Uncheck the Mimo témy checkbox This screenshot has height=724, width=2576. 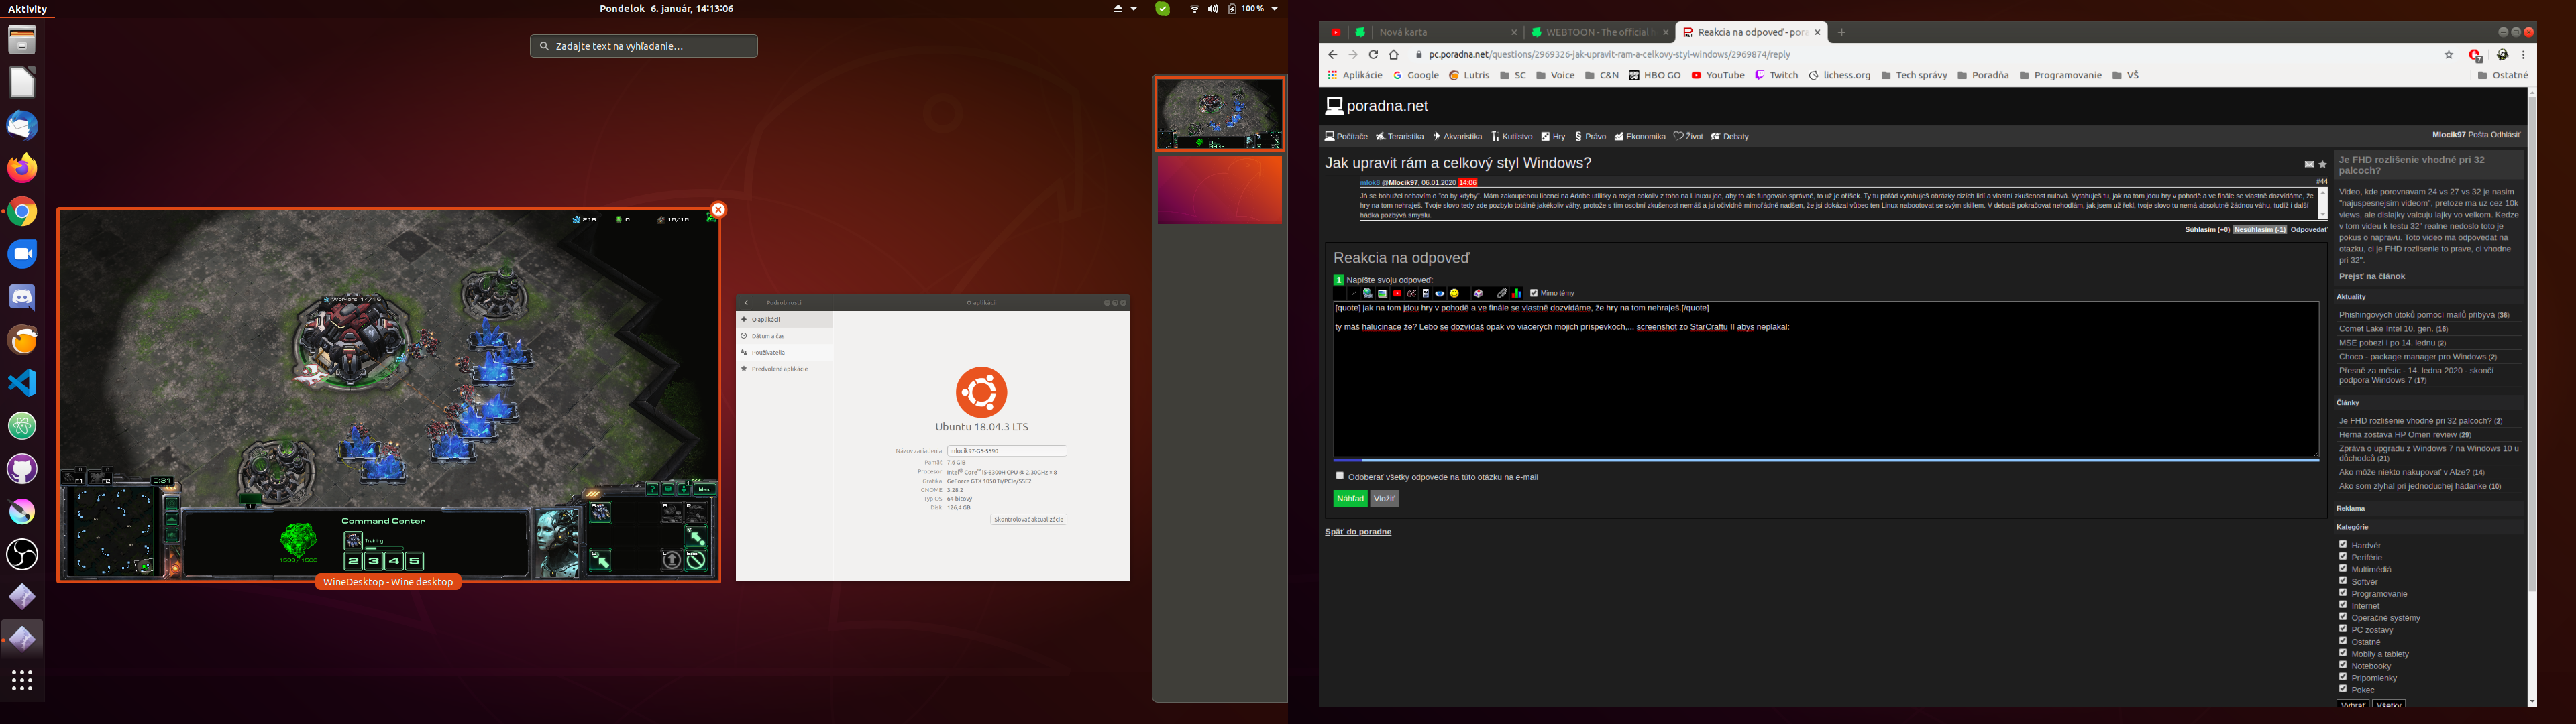pos(1534,293)
